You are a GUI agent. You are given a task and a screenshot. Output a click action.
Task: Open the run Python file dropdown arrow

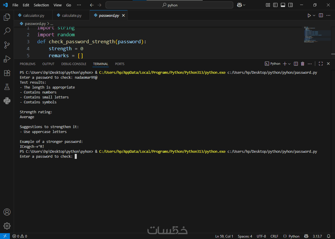[x=314, y=16]
